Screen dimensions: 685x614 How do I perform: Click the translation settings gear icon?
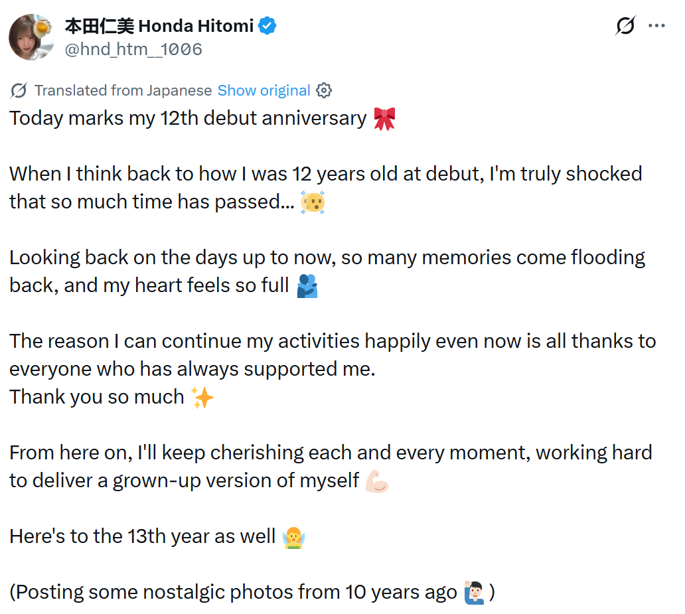click(324, 90)
